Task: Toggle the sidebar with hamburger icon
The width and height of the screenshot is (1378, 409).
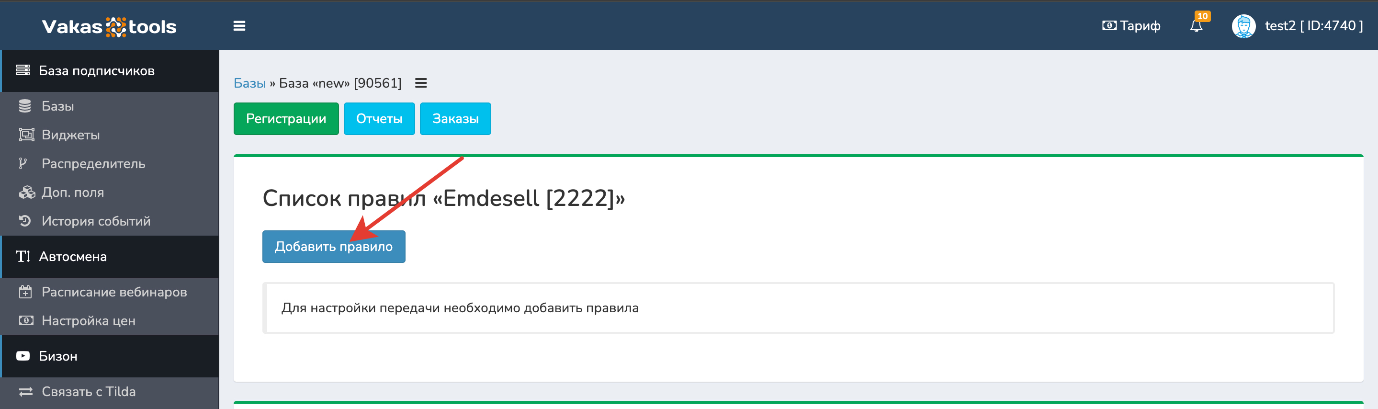Action: (239, 26)
